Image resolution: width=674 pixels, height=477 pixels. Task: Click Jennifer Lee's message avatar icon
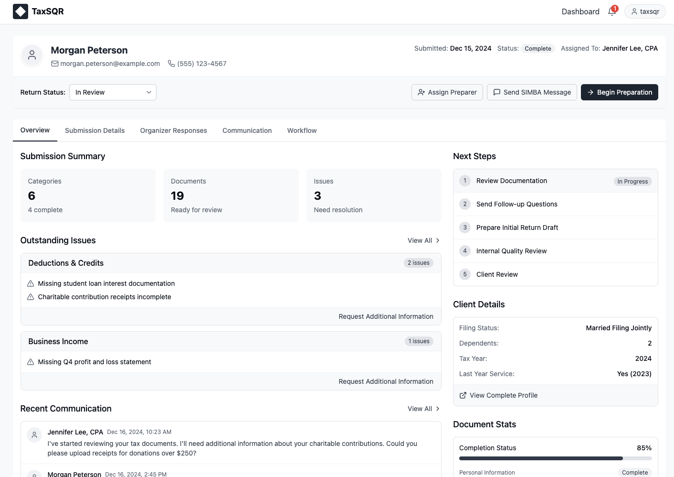[x=34, y=435]
